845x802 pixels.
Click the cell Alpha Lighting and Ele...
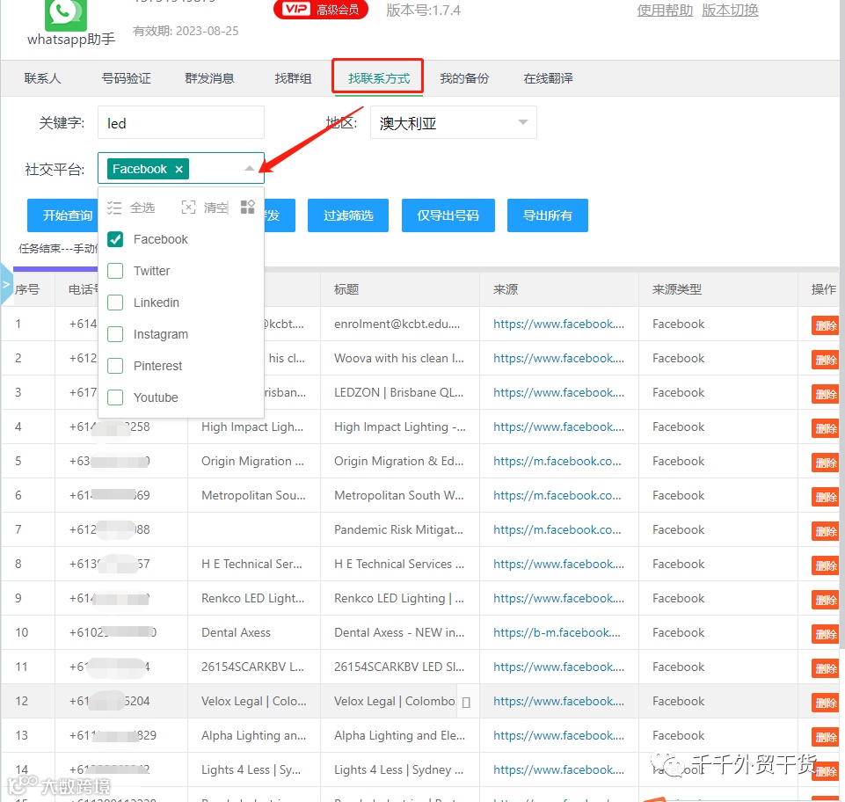(x=399, y=736)
